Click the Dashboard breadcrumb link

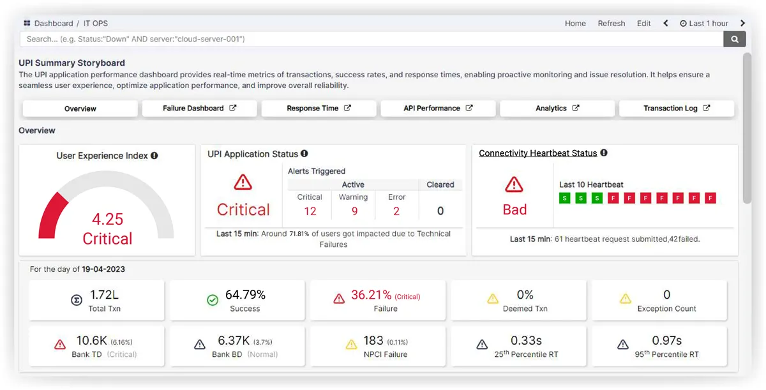tap(54, 24)
